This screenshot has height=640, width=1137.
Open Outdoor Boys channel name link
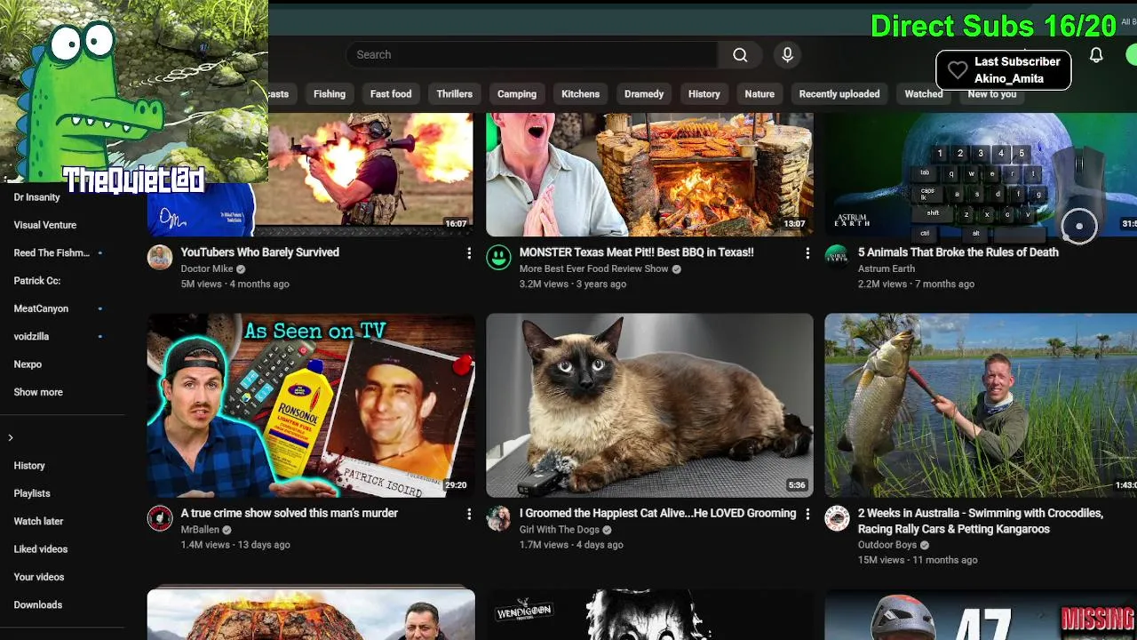[x=887, y=545]
